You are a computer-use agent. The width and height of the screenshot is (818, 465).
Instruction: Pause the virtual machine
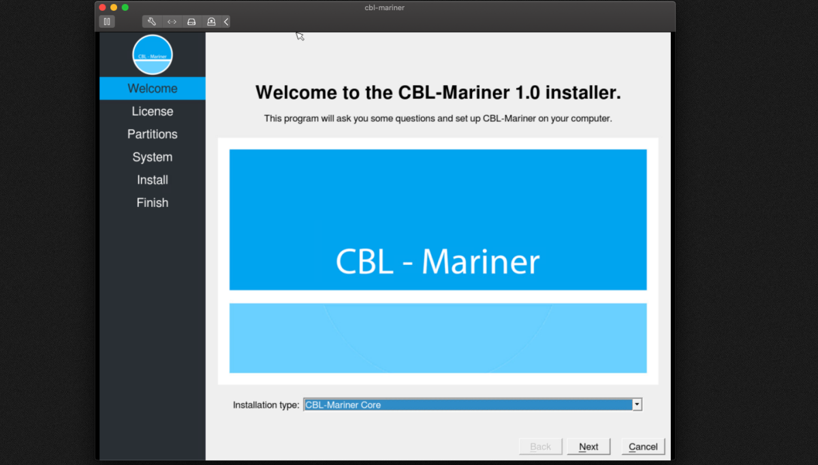click(x=107, y=22)
